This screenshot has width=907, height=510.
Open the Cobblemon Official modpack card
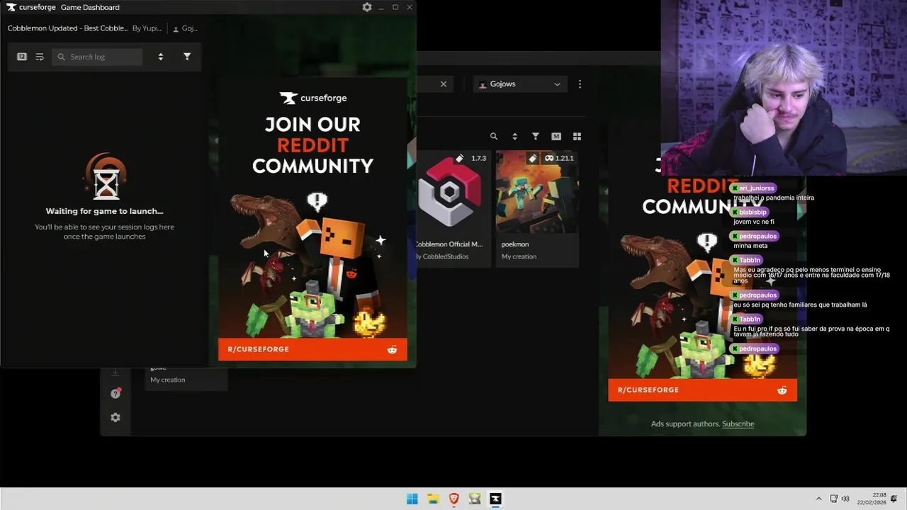pyautogui.click(x=453, y=208)
